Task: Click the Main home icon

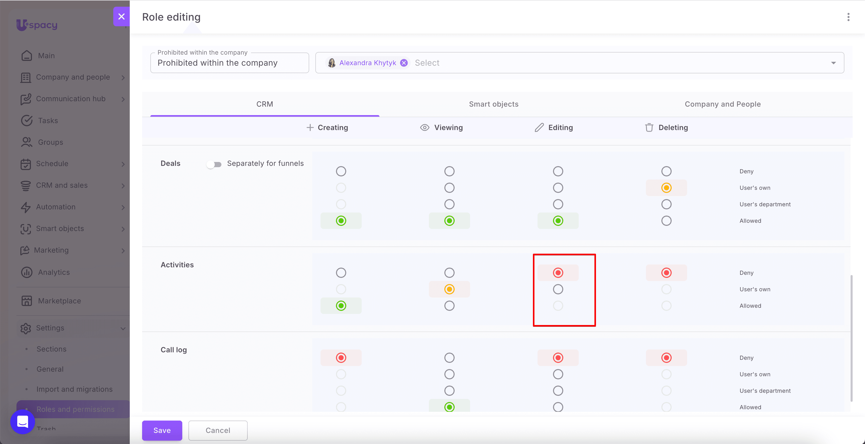Action: pos(27,55)
